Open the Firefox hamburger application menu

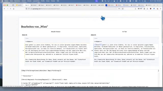click(x=161, y=9)
